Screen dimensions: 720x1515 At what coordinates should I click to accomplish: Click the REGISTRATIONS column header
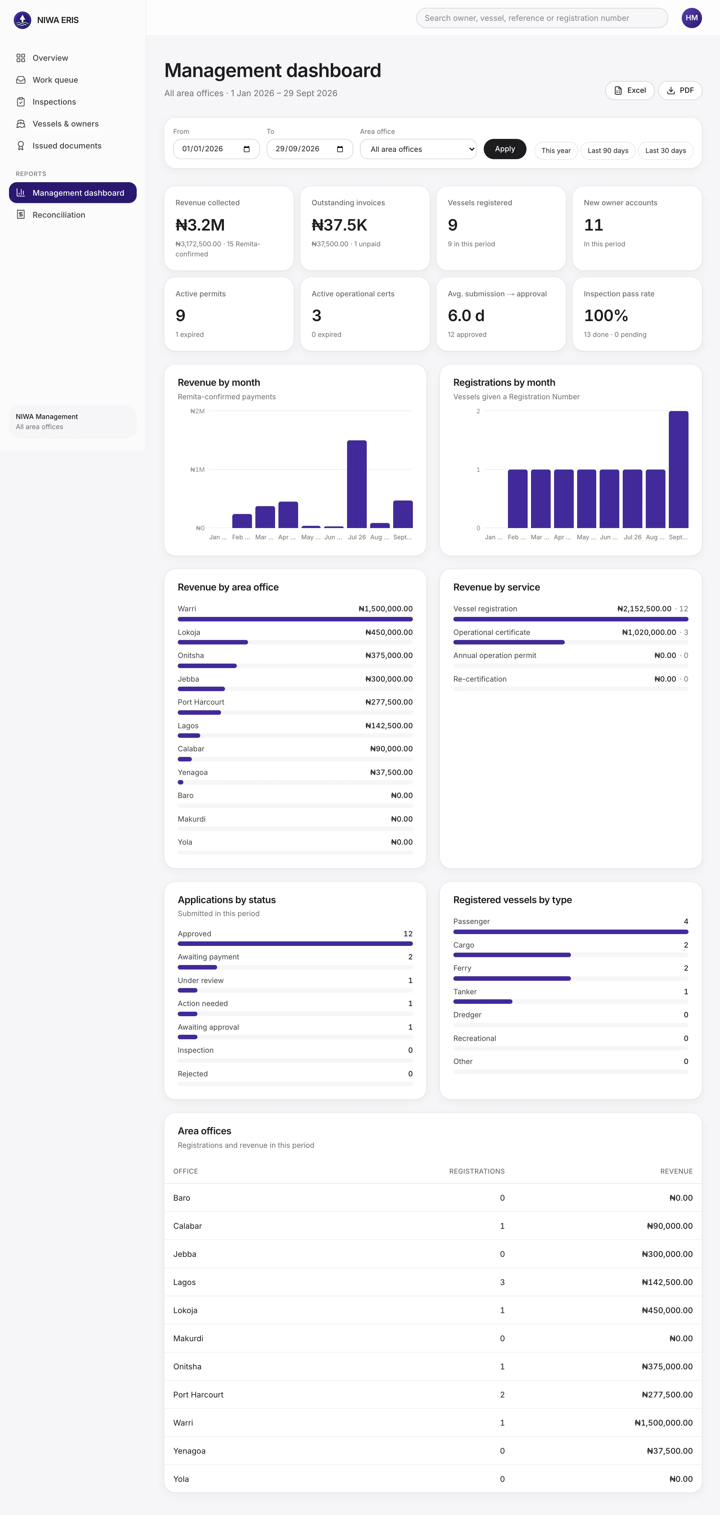click(x=477, y=1171)
